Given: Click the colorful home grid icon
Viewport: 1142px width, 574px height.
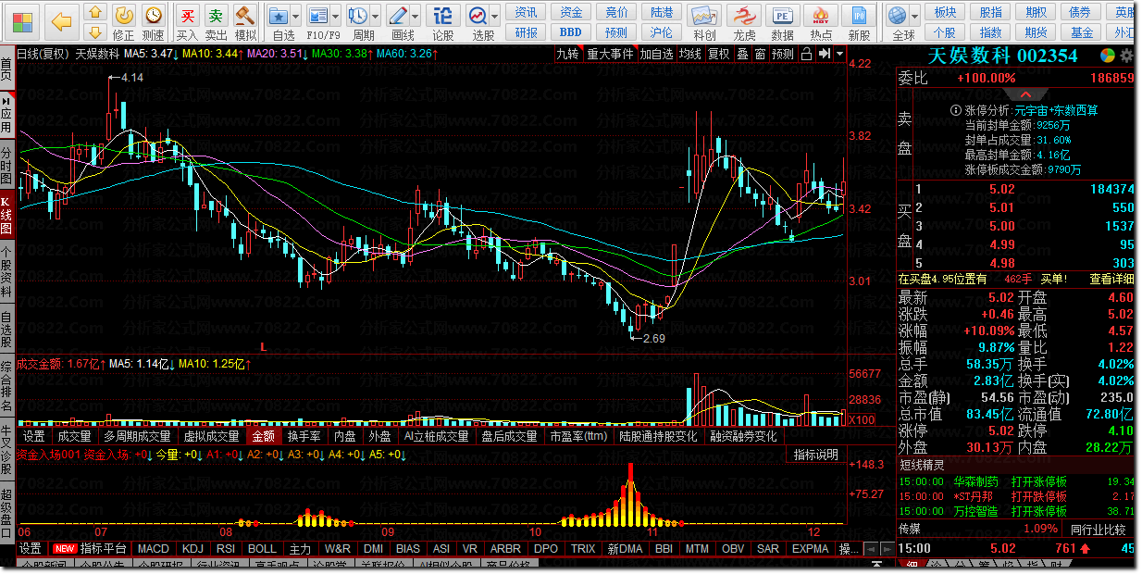Looking at the screenshot, I should point(22,20).
